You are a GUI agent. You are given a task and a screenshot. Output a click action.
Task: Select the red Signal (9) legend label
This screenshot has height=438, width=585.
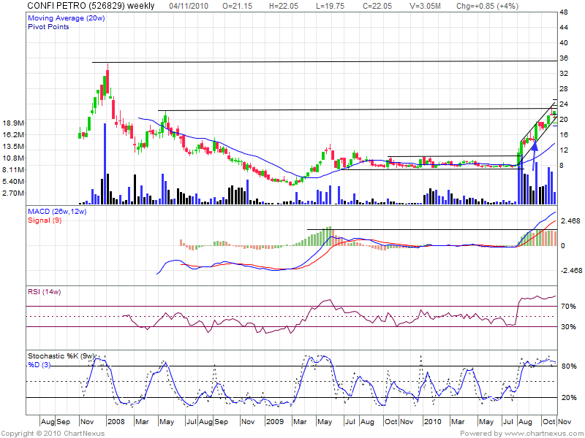pos(45,220)
